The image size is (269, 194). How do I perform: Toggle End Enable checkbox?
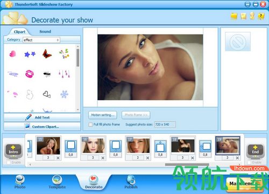pyautogui.click(x=249, y=162)
